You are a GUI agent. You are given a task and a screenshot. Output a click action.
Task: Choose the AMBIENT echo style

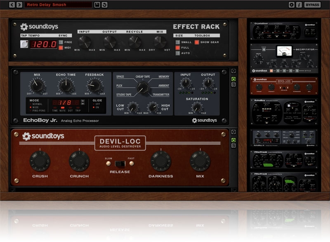[x=164, y=86]
